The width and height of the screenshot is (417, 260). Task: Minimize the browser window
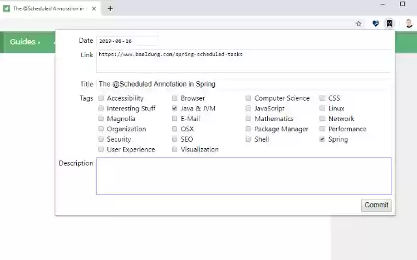tap(382, 4)
